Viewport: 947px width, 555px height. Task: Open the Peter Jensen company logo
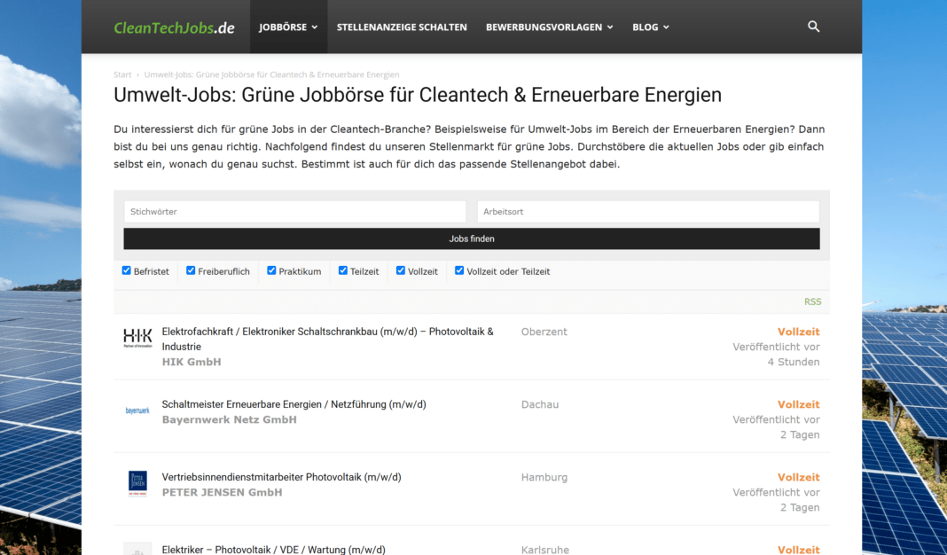137,484
